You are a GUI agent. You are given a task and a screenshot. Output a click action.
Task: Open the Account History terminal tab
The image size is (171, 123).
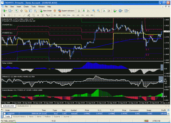coord(19,116)
